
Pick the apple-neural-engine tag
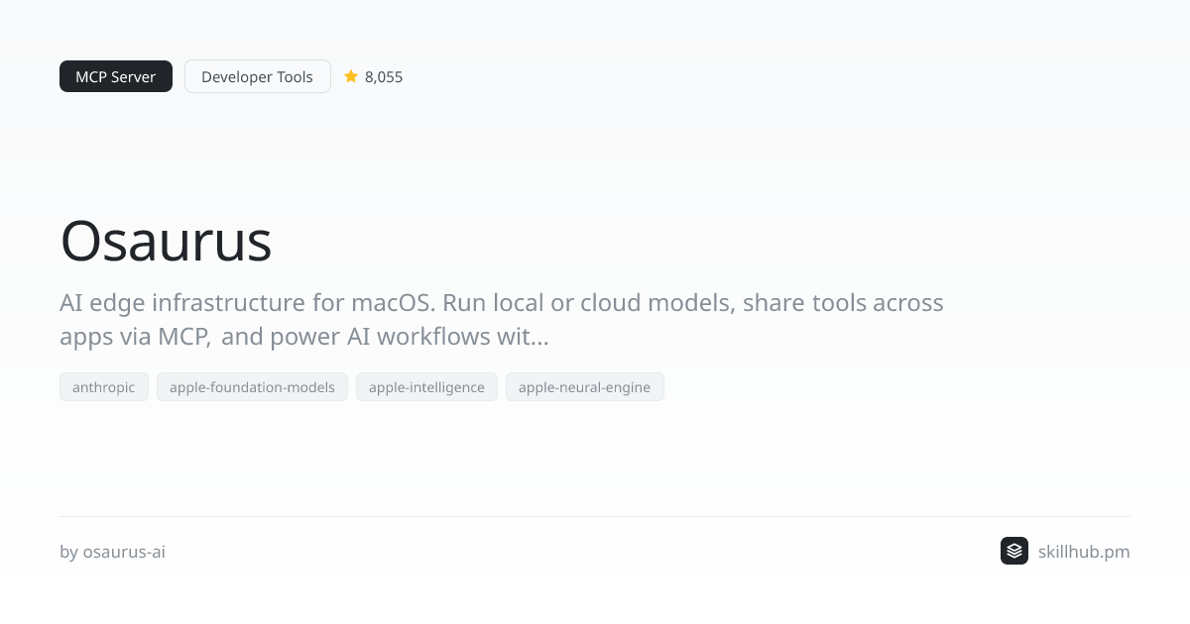click(585, 387)
